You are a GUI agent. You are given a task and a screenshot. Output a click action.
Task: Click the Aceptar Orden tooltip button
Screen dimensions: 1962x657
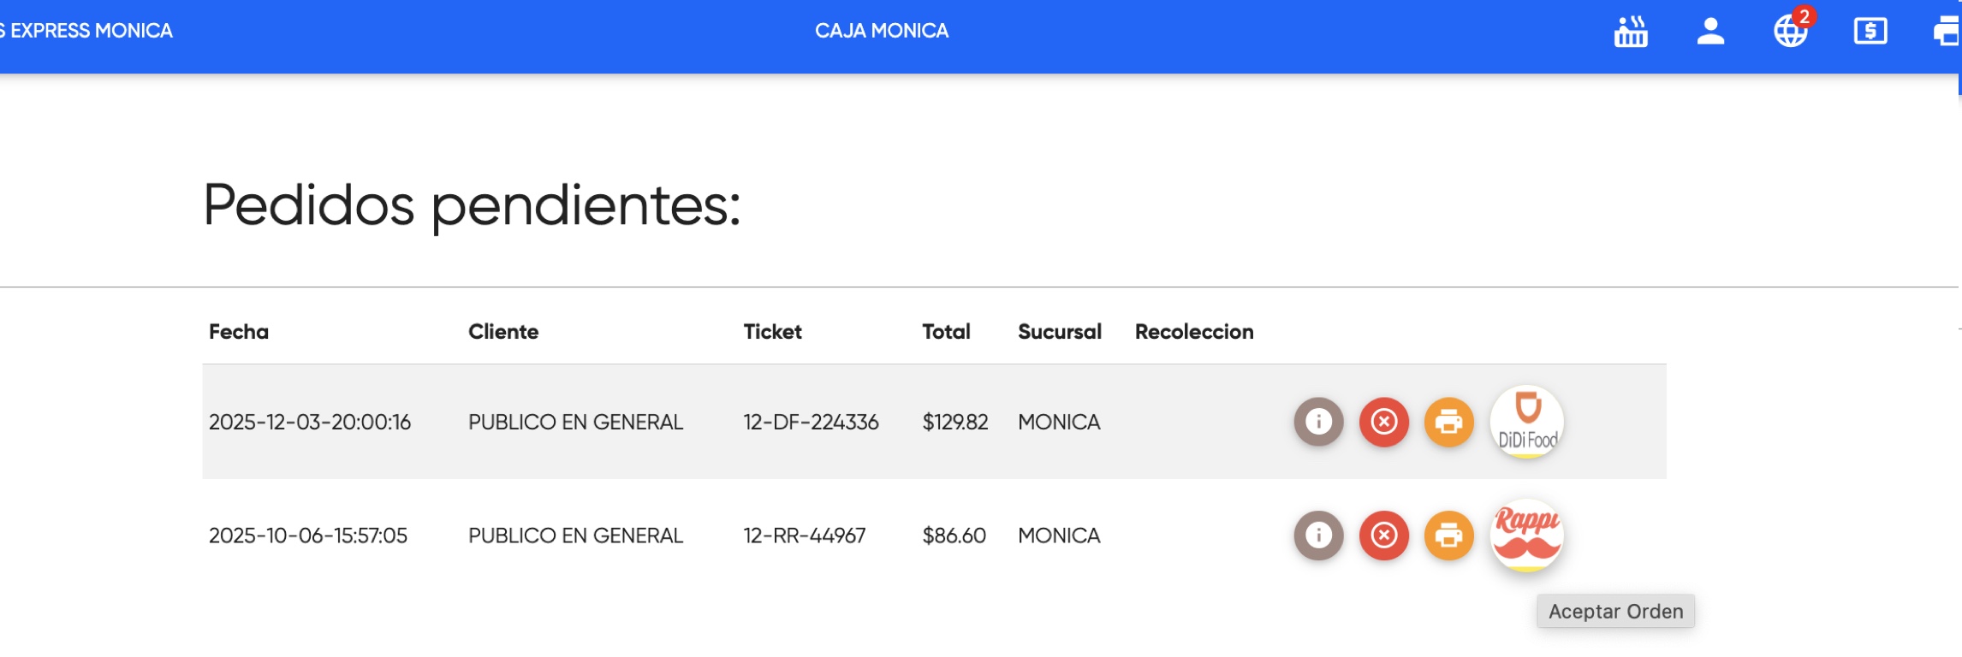tap(1616, 610)
